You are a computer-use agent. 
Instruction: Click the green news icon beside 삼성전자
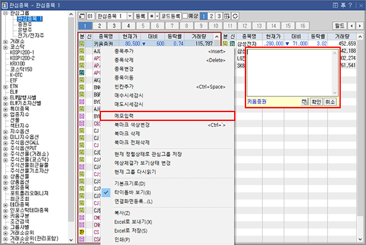(x=232, y=43)
